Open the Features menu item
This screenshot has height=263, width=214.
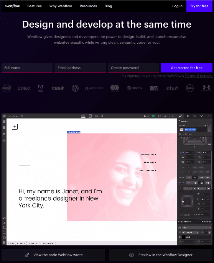pos(35,6)
